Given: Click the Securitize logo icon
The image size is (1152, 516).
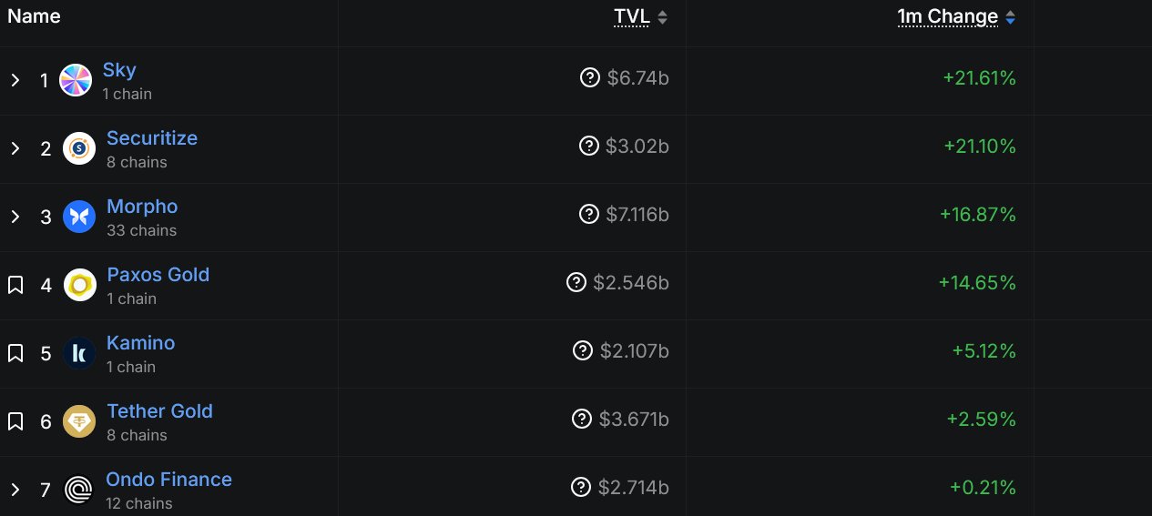Looking at the screenshot, I should coord(79,148).
